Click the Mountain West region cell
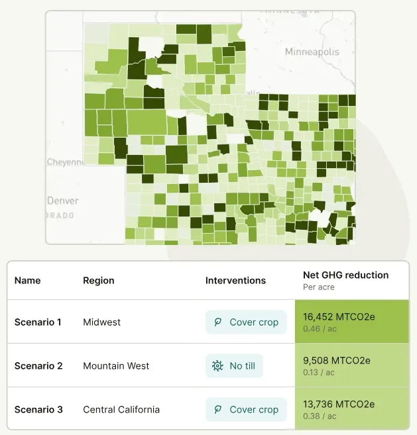 point(116,366)
